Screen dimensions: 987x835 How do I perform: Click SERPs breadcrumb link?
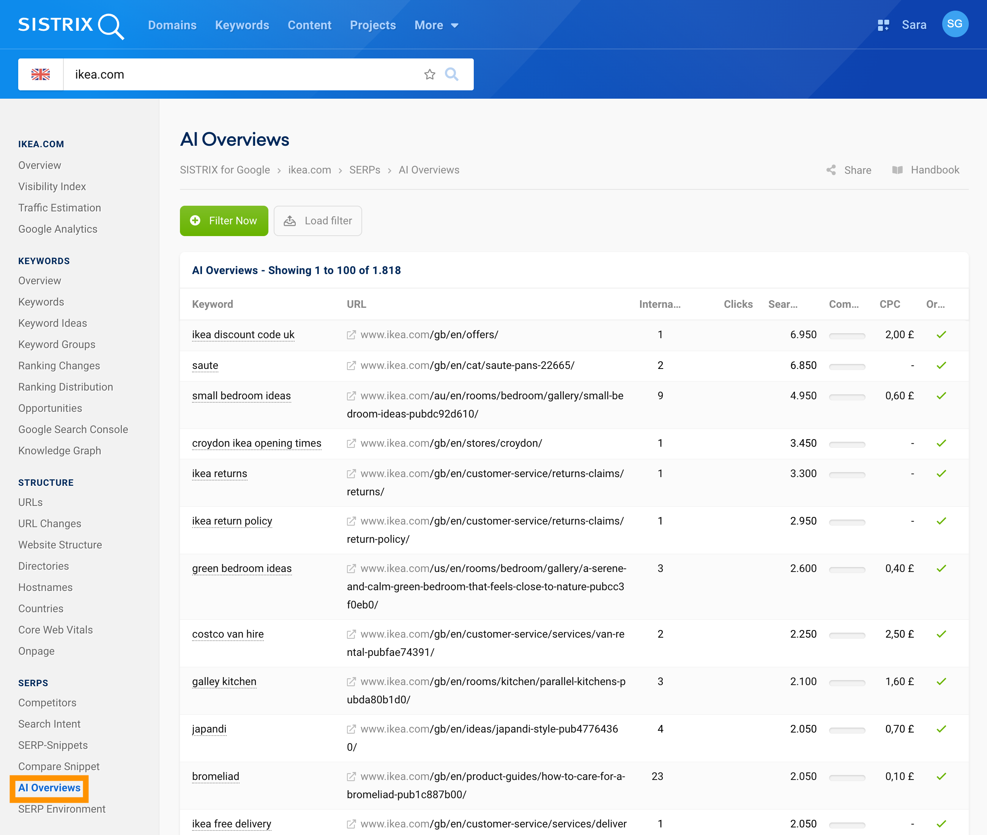364,170
